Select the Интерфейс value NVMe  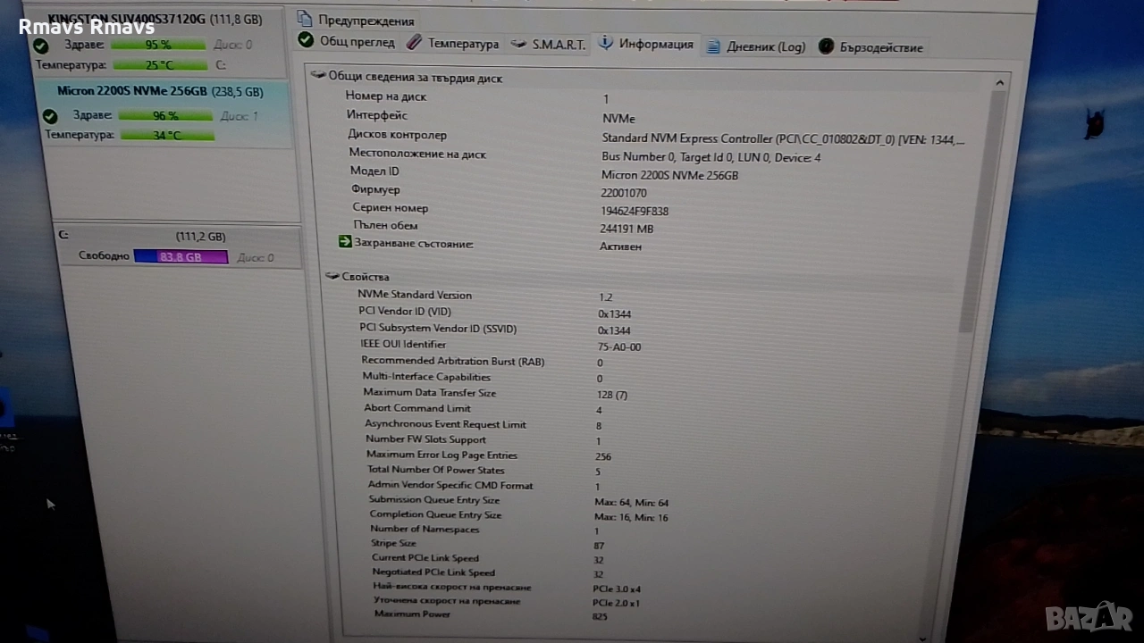tap(618, 118)
